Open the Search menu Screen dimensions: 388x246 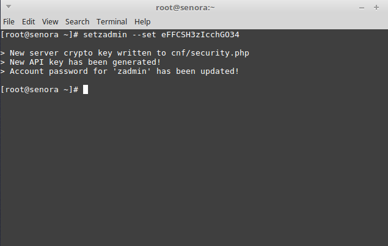click(77, 22)
